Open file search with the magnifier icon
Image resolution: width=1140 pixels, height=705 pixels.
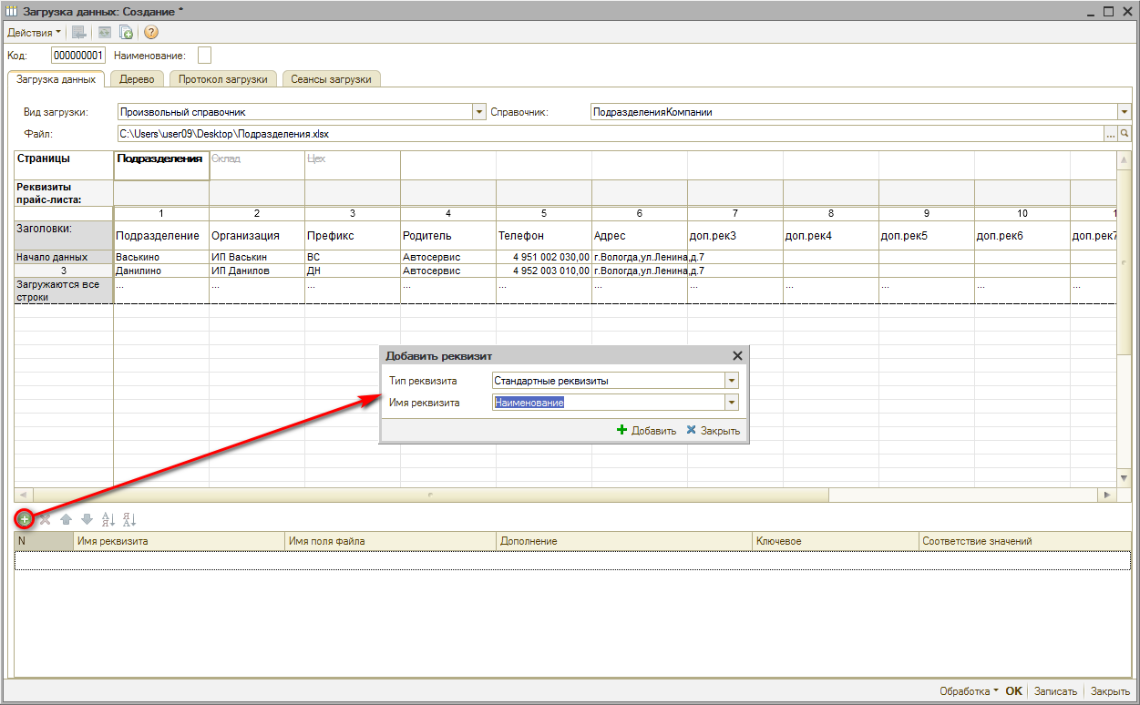click(x=1125, y=134)
